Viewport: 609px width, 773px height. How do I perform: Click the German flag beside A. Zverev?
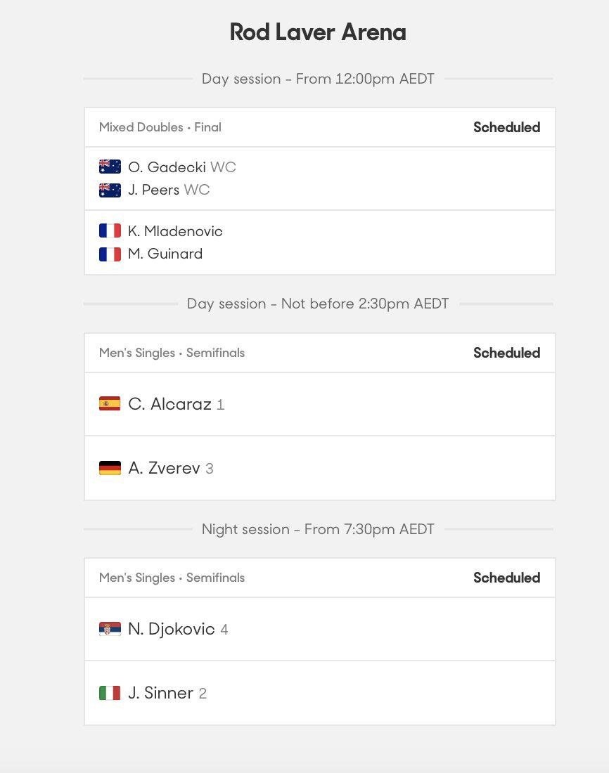pos(110,468)
